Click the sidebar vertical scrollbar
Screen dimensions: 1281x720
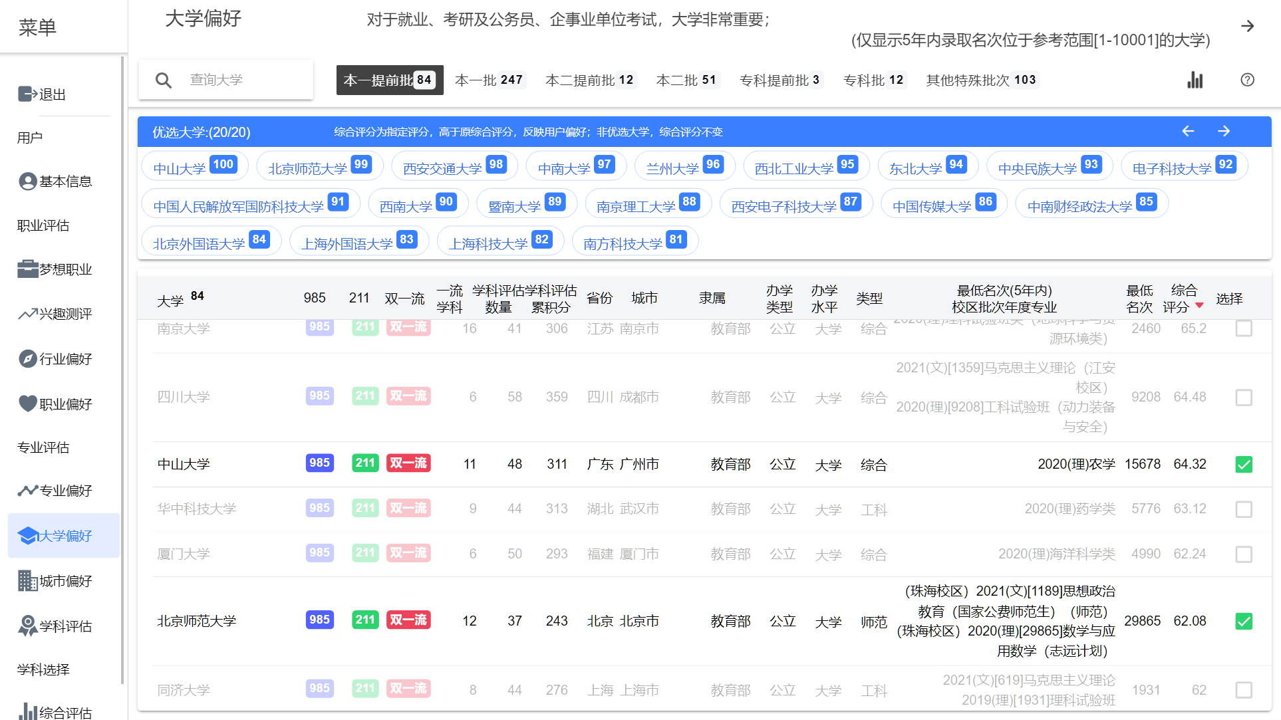(x=122, y=370)
